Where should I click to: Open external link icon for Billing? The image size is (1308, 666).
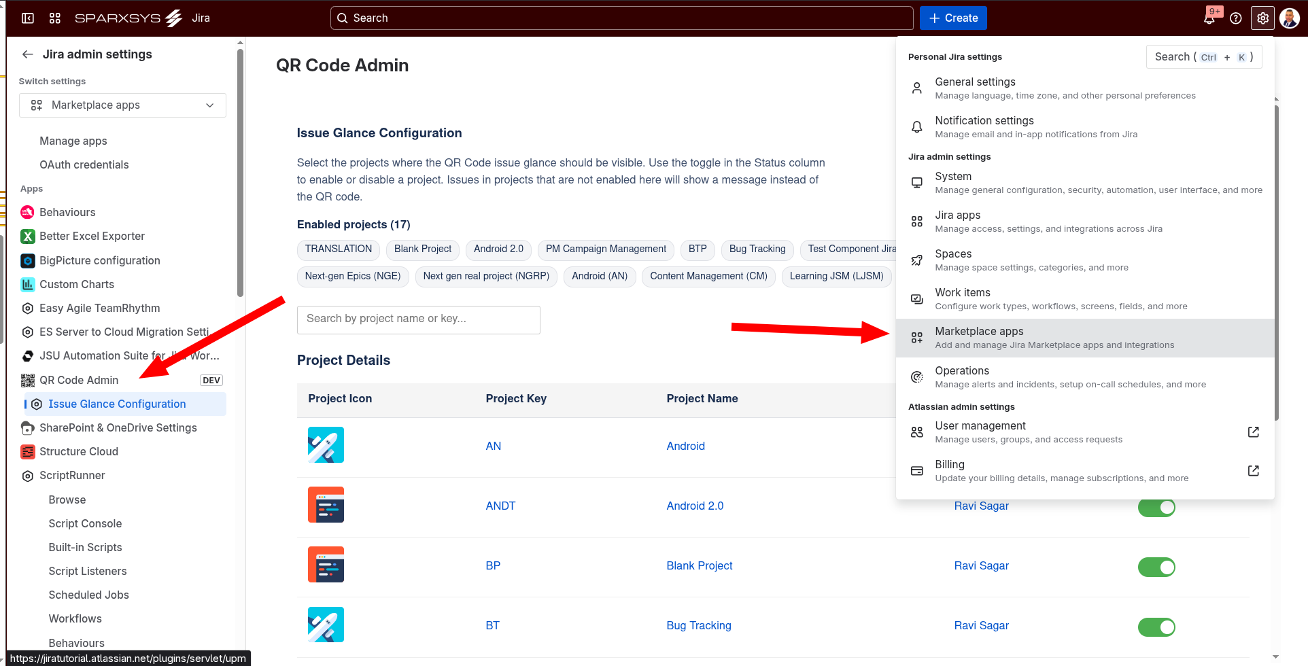1254,471
